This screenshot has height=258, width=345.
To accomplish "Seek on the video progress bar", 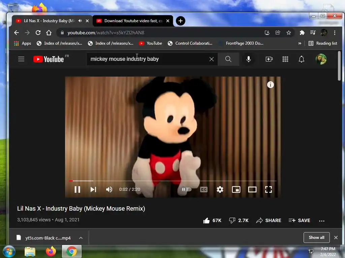I will (x=172, y=181).
